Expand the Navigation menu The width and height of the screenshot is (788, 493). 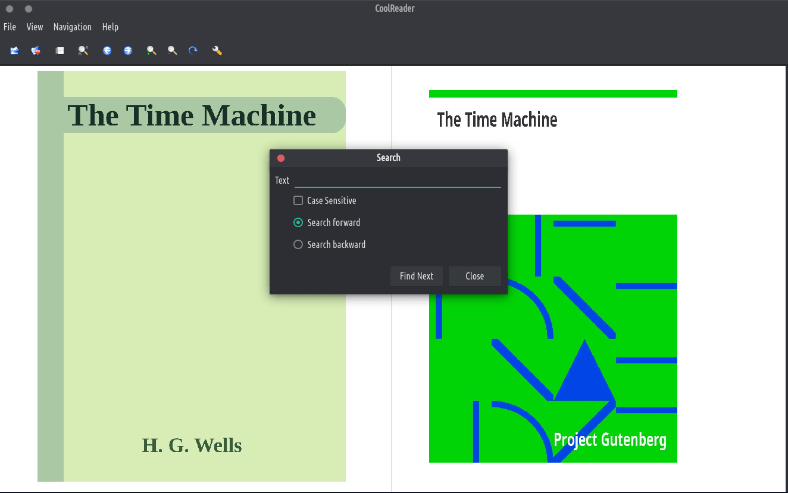72,27
